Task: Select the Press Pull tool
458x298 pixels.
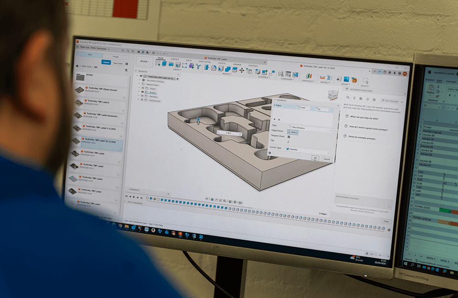Action: tap(207, 67)
